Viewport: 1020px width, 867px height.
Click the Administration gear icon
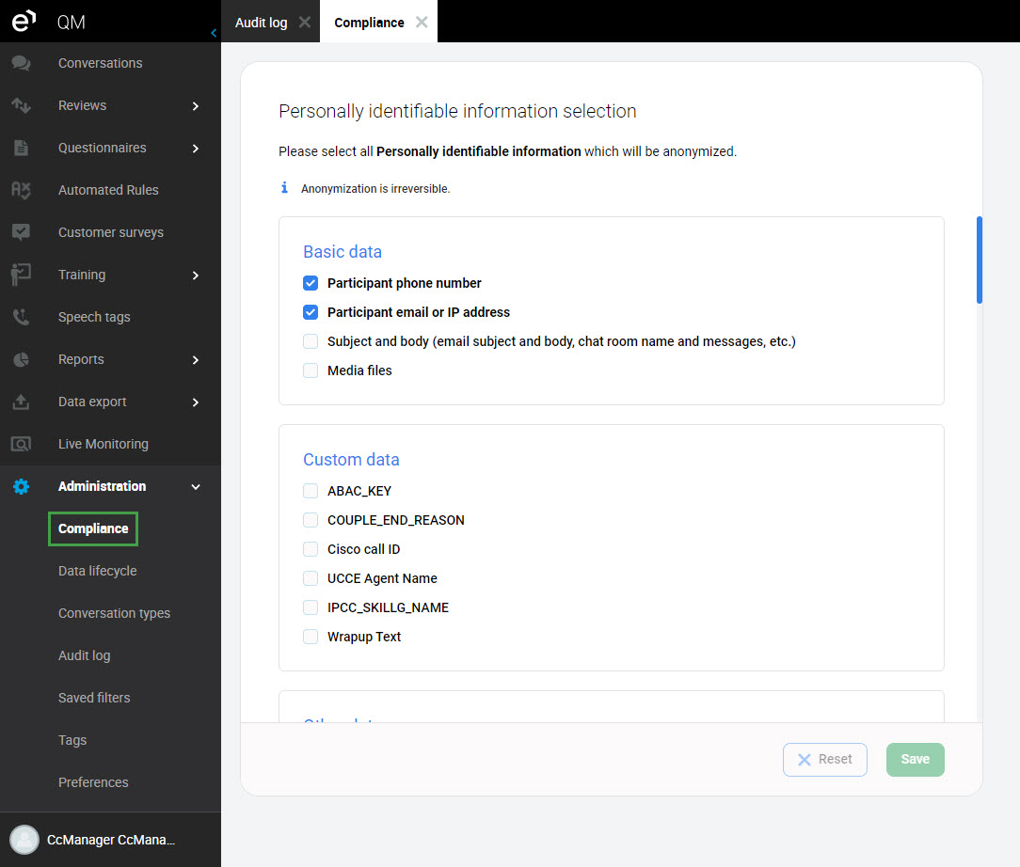pyautogui.click(x=21, y=486)
